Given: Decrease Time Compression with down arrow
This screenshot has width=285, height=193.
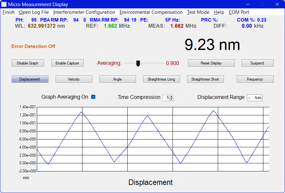Looking at the screenshot, I should pyautogui.click(x=171, y=99).
